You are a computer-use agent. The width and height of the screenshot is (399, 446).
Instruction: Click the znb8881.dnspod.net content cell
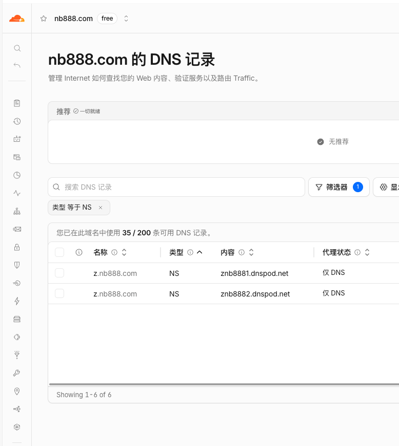pos(254,273)
